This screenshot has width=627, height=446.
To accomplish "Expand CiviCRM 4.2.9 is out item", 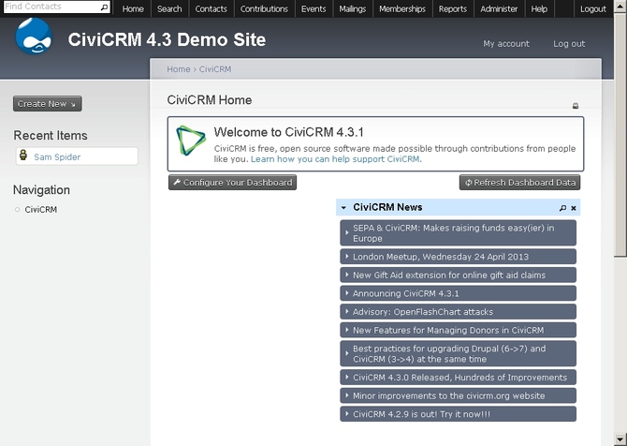I will (458, 414).
